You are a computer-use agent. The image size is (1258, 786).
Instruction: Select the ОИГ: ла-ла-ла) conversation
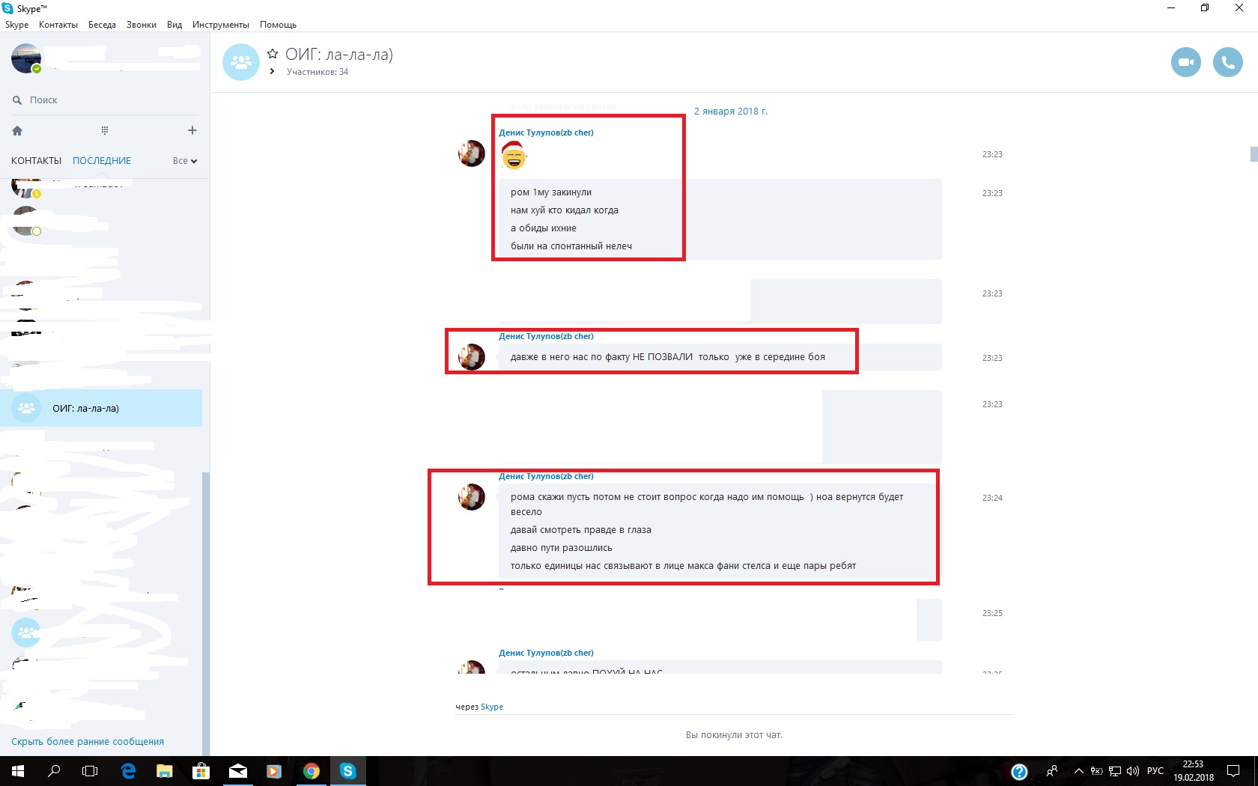click(x=101, y=408)
